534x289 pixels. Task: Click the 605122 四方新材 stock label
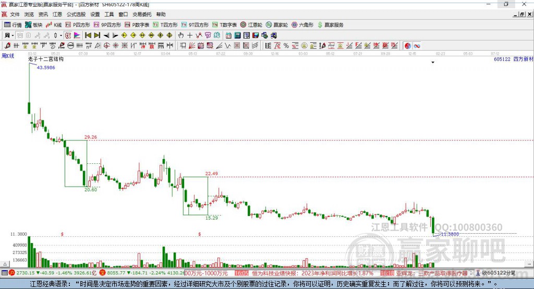[513, 59]
